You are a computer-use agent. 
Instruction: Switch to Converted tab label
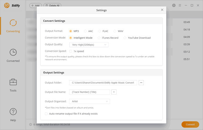tap(13, 61)
